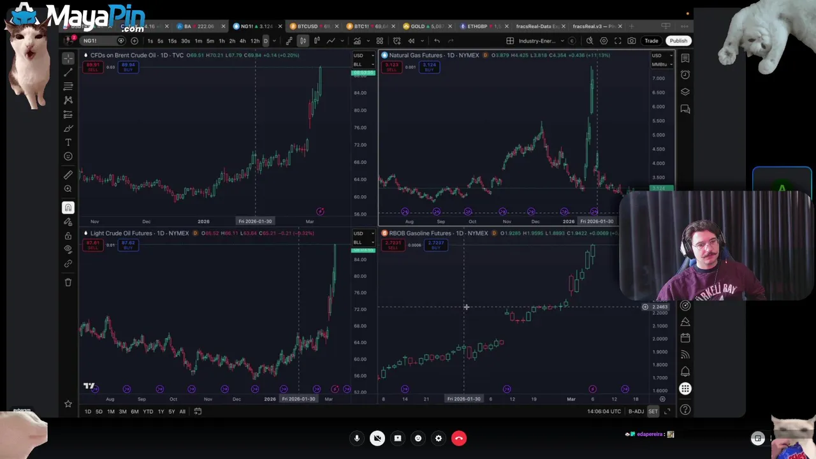Screen dimensions: 816x459
Task: Select the 15s time interval
Action: click(x=172, y=41)
